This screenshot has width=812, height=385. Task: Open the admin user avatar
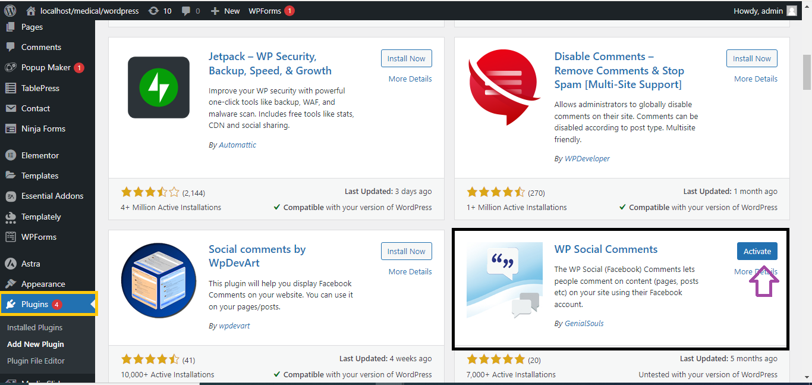[791, 11]
